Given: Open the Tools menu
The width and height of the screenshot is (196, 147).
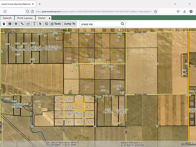Looking at the screenshot, I should click(x=56, y=24).
